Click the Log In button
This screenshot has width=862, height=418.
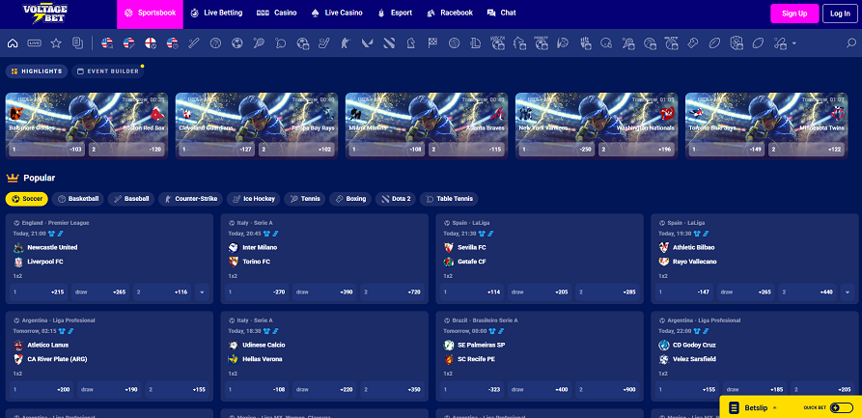coord(840,14)
